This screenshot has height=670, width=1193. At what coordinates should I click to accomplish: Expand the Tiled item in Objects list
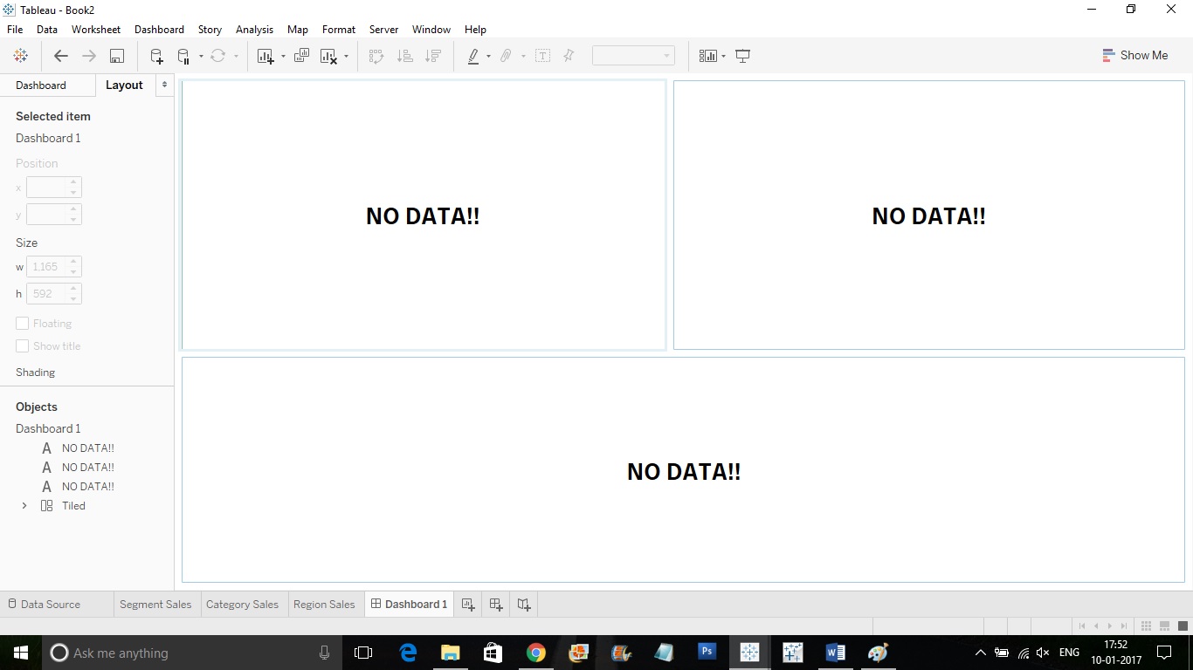pyautogui.click(x=24, y=505)
